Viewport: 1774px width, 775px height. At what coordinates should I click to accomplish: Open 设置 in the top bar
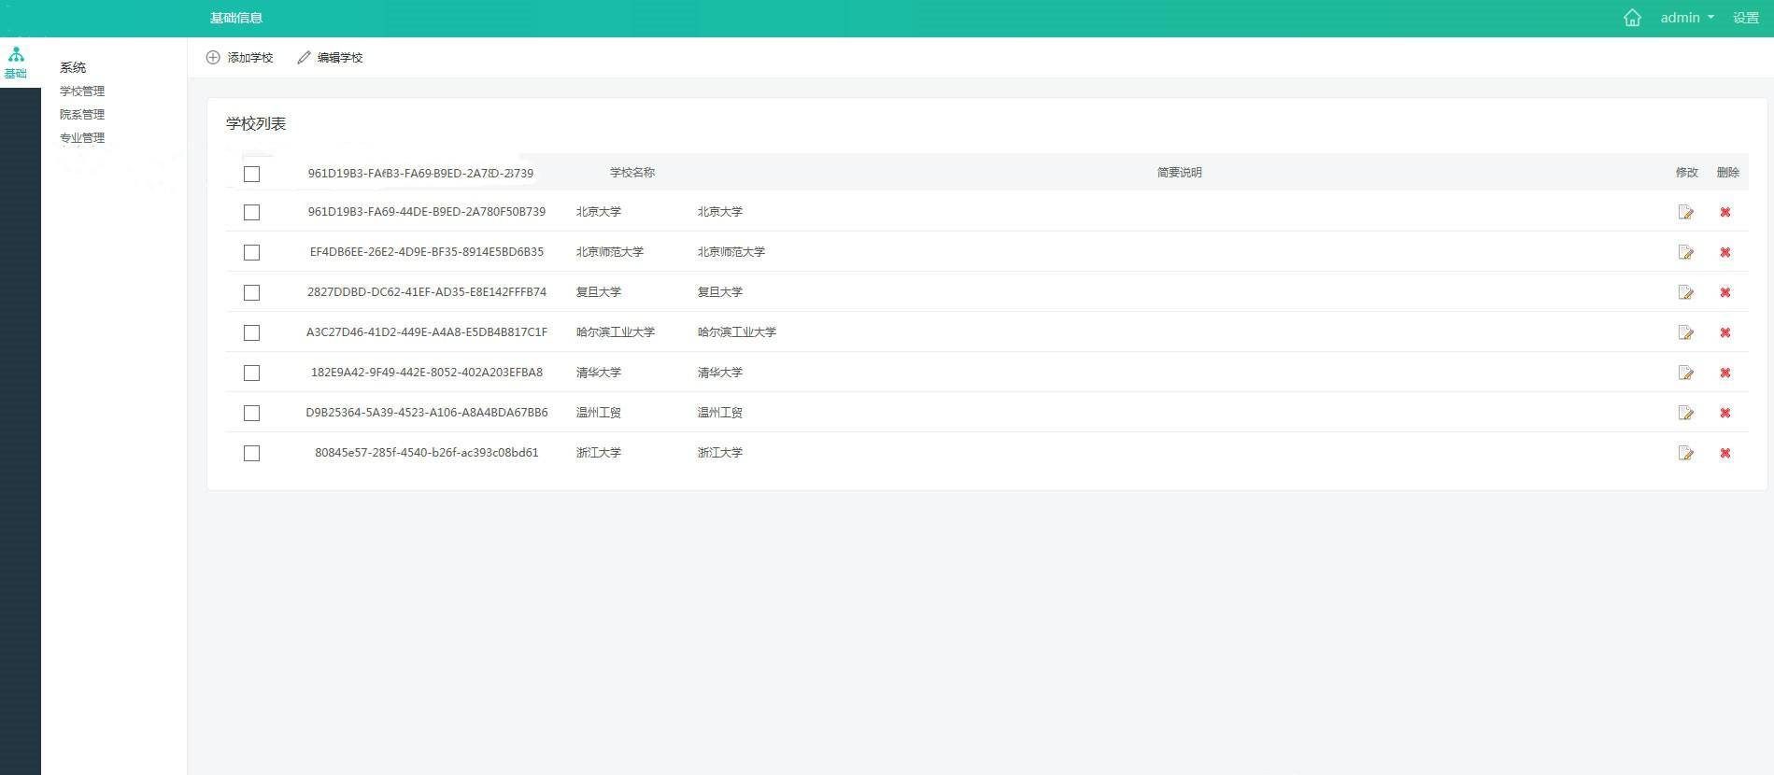click(x=1746, y=18)
